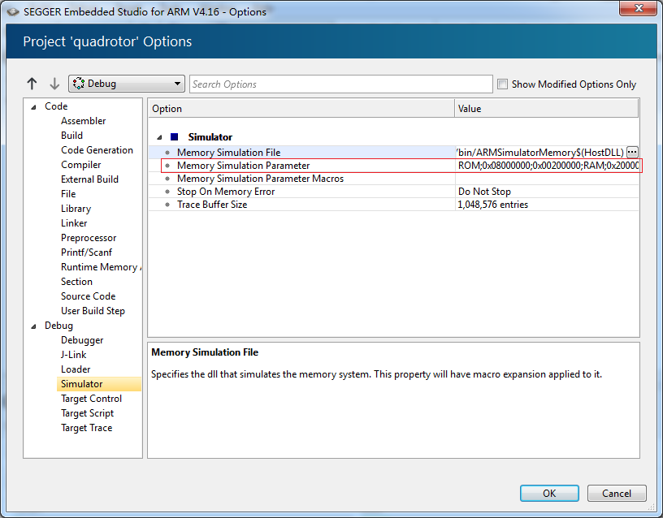Click the empty Parameter Macros value cell
The image size is (663, 518).
pos(547,179)
